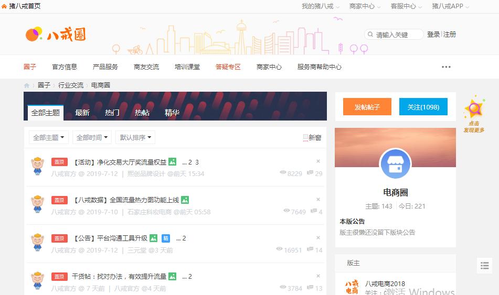This screenshot has height=295, width=499.
Task: Expand the 我的猪八戒 top menu
Action: pos(320,6)
